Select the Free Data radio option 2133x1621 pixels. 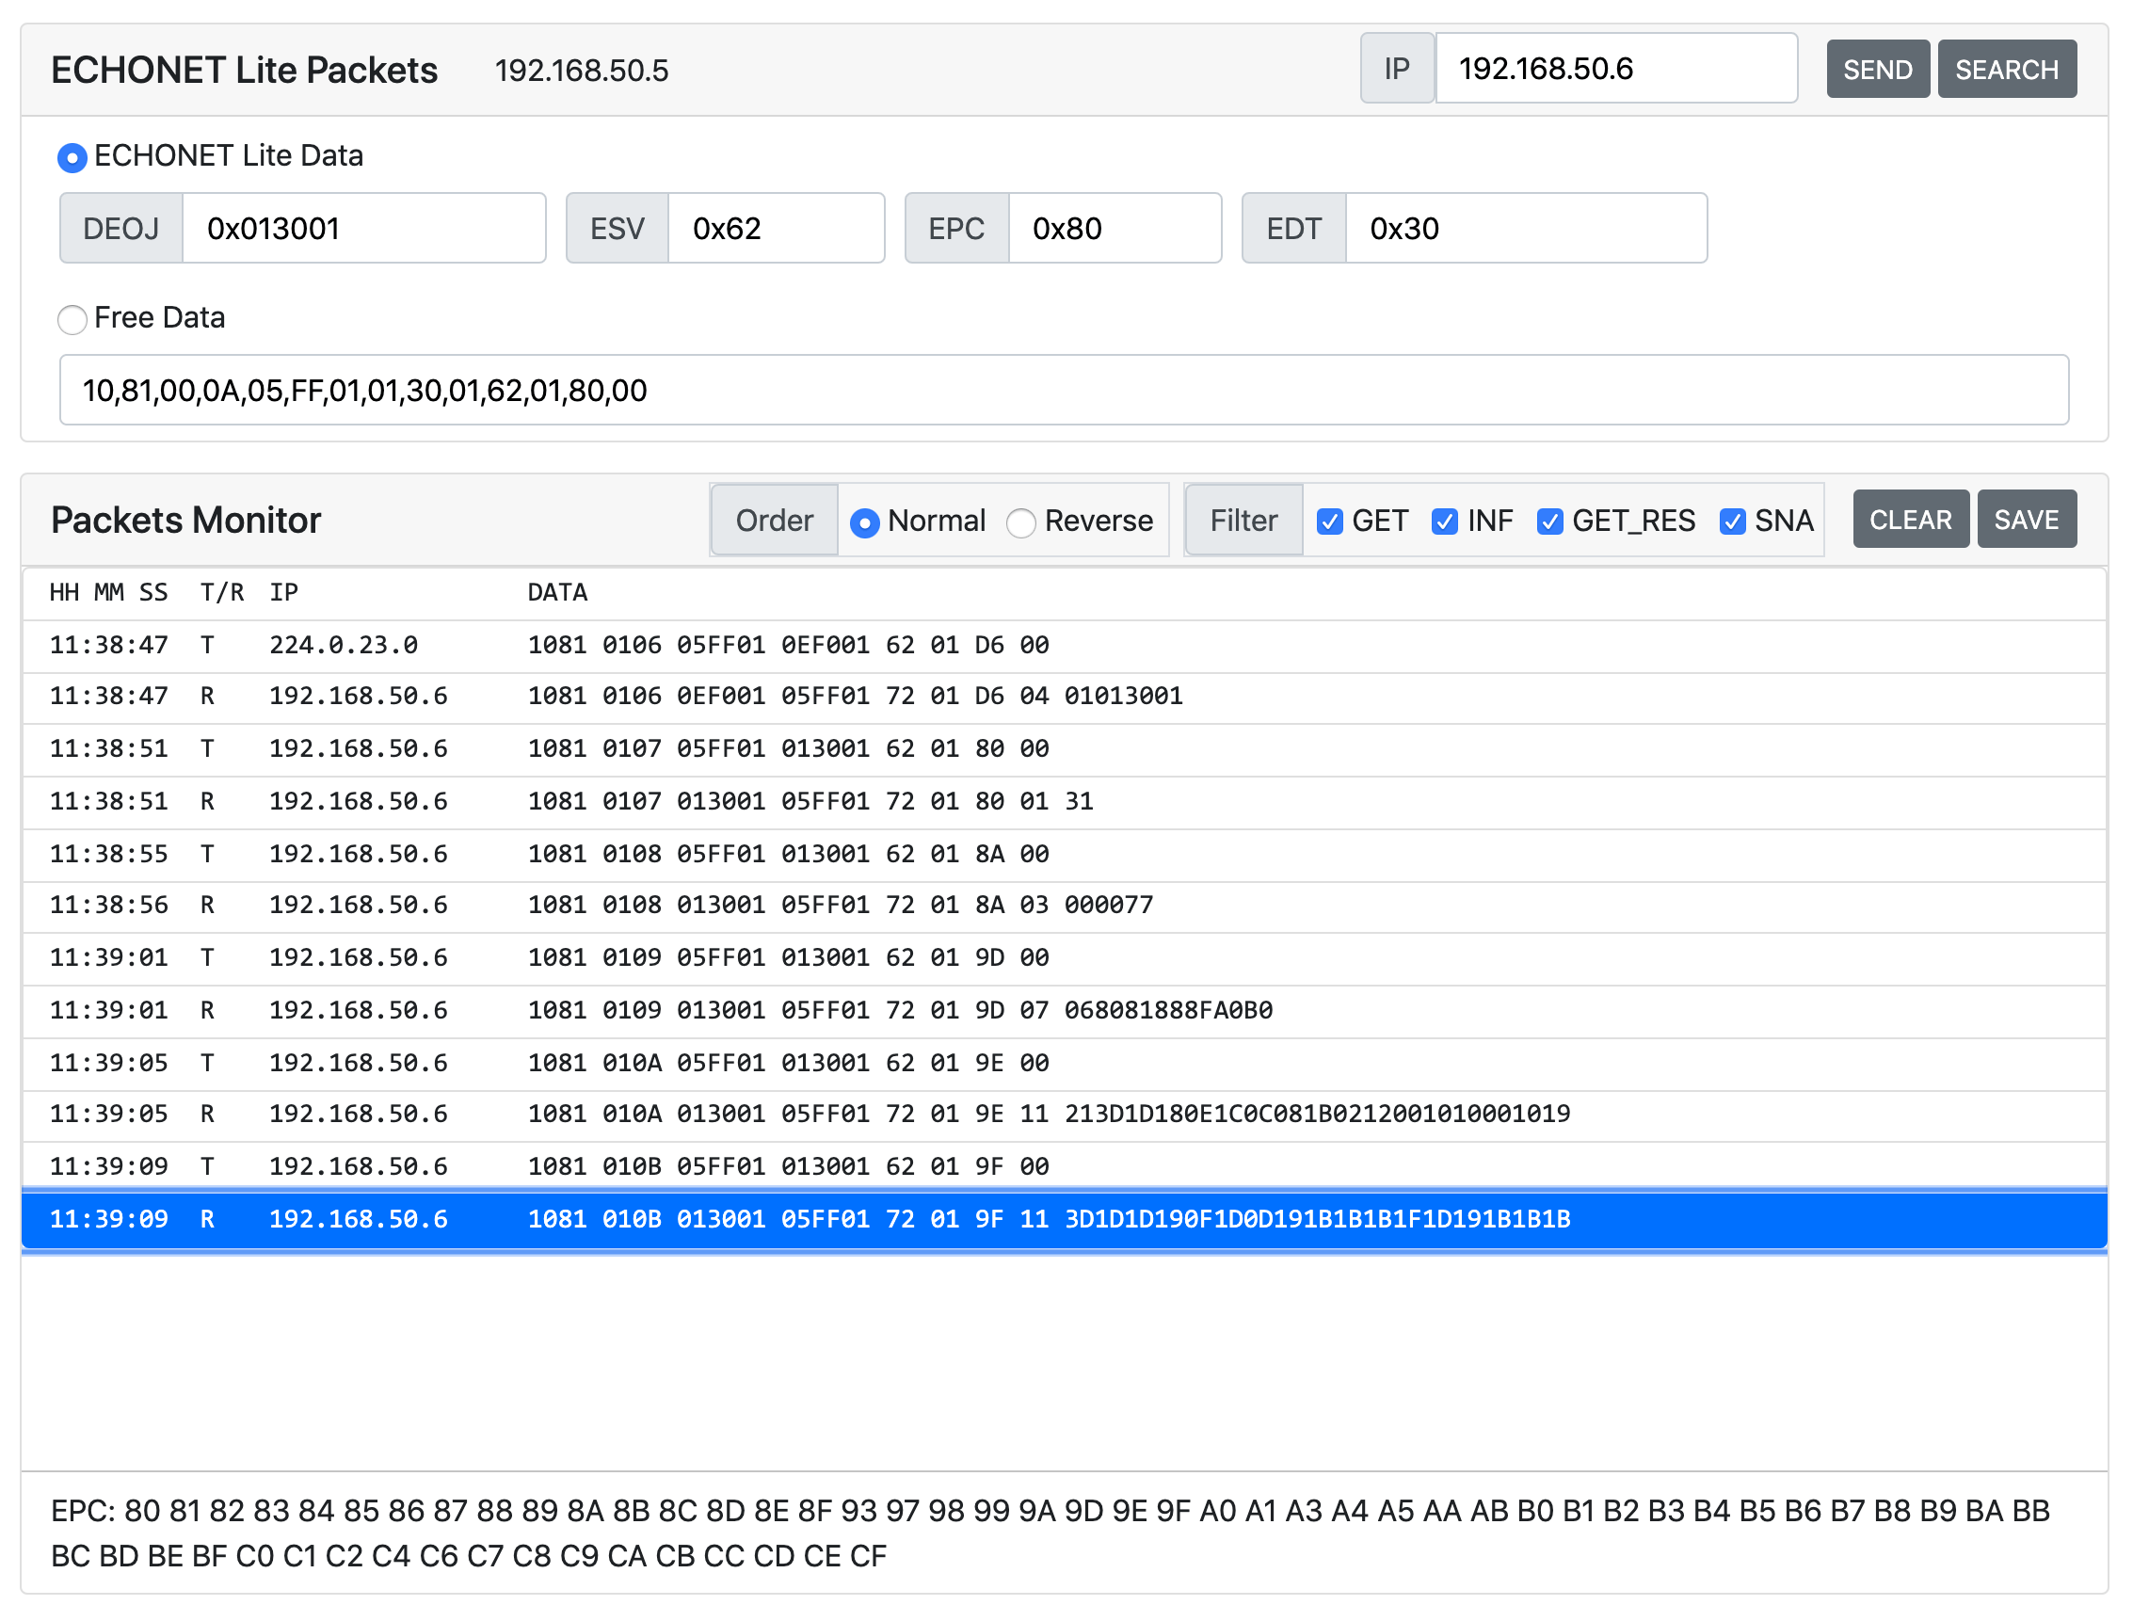point(72,319)
